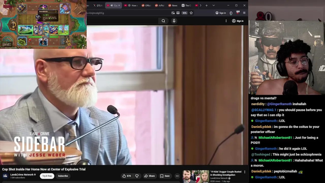Reset the 90% zoom level indicator
The image size is (325, 183).
[x=185, y=13]
